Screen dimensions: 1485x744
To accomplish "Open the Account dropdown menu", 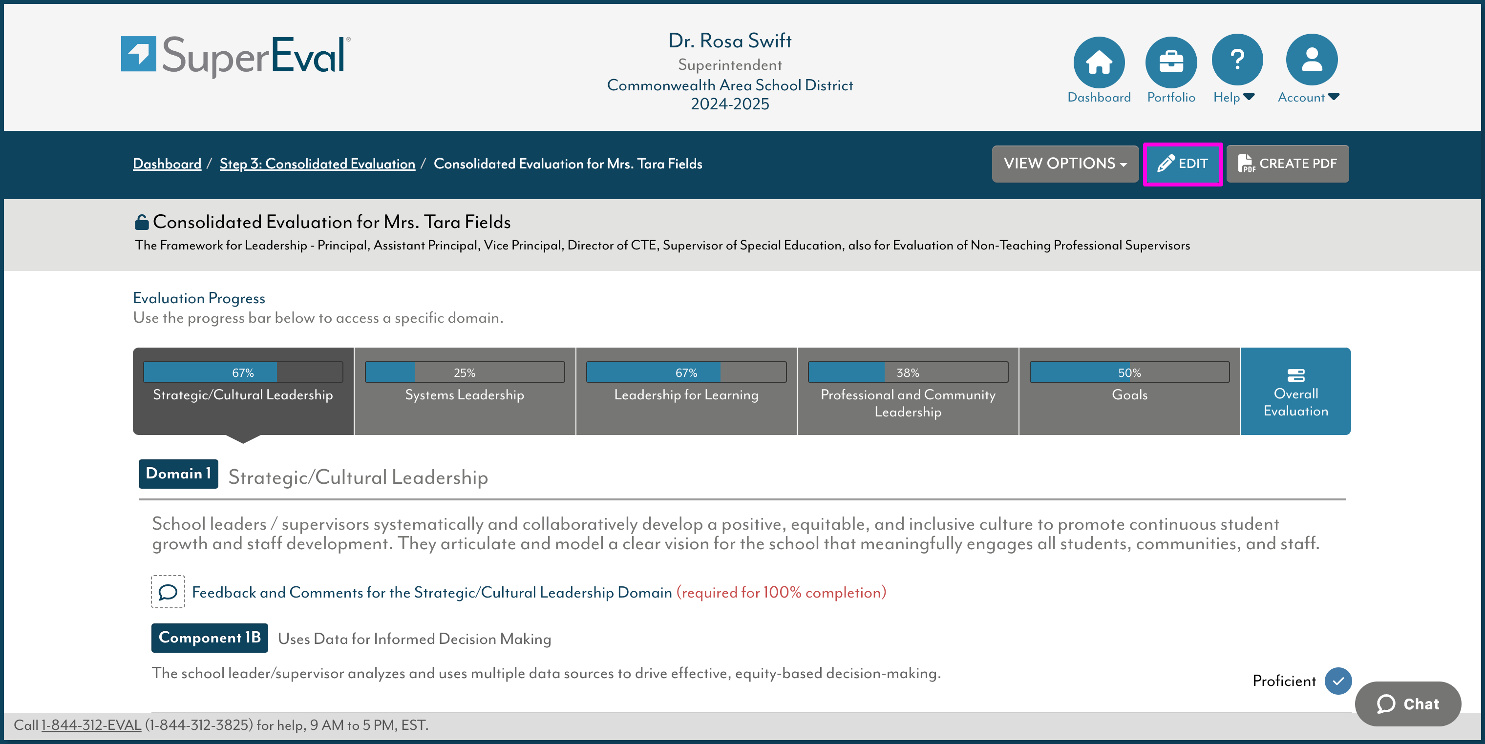I will [1308, 98].
